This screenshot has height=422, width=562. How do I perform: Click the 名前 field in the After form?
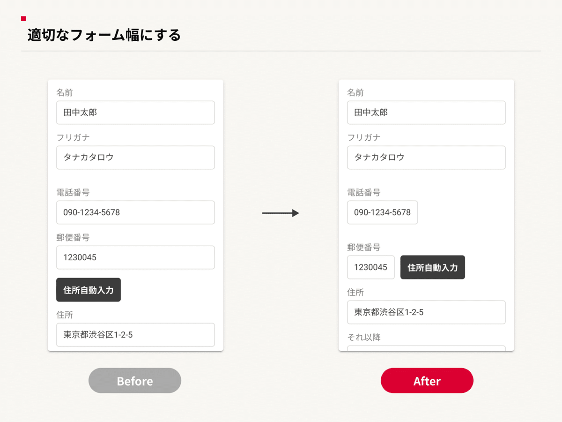tap(426, 113)
